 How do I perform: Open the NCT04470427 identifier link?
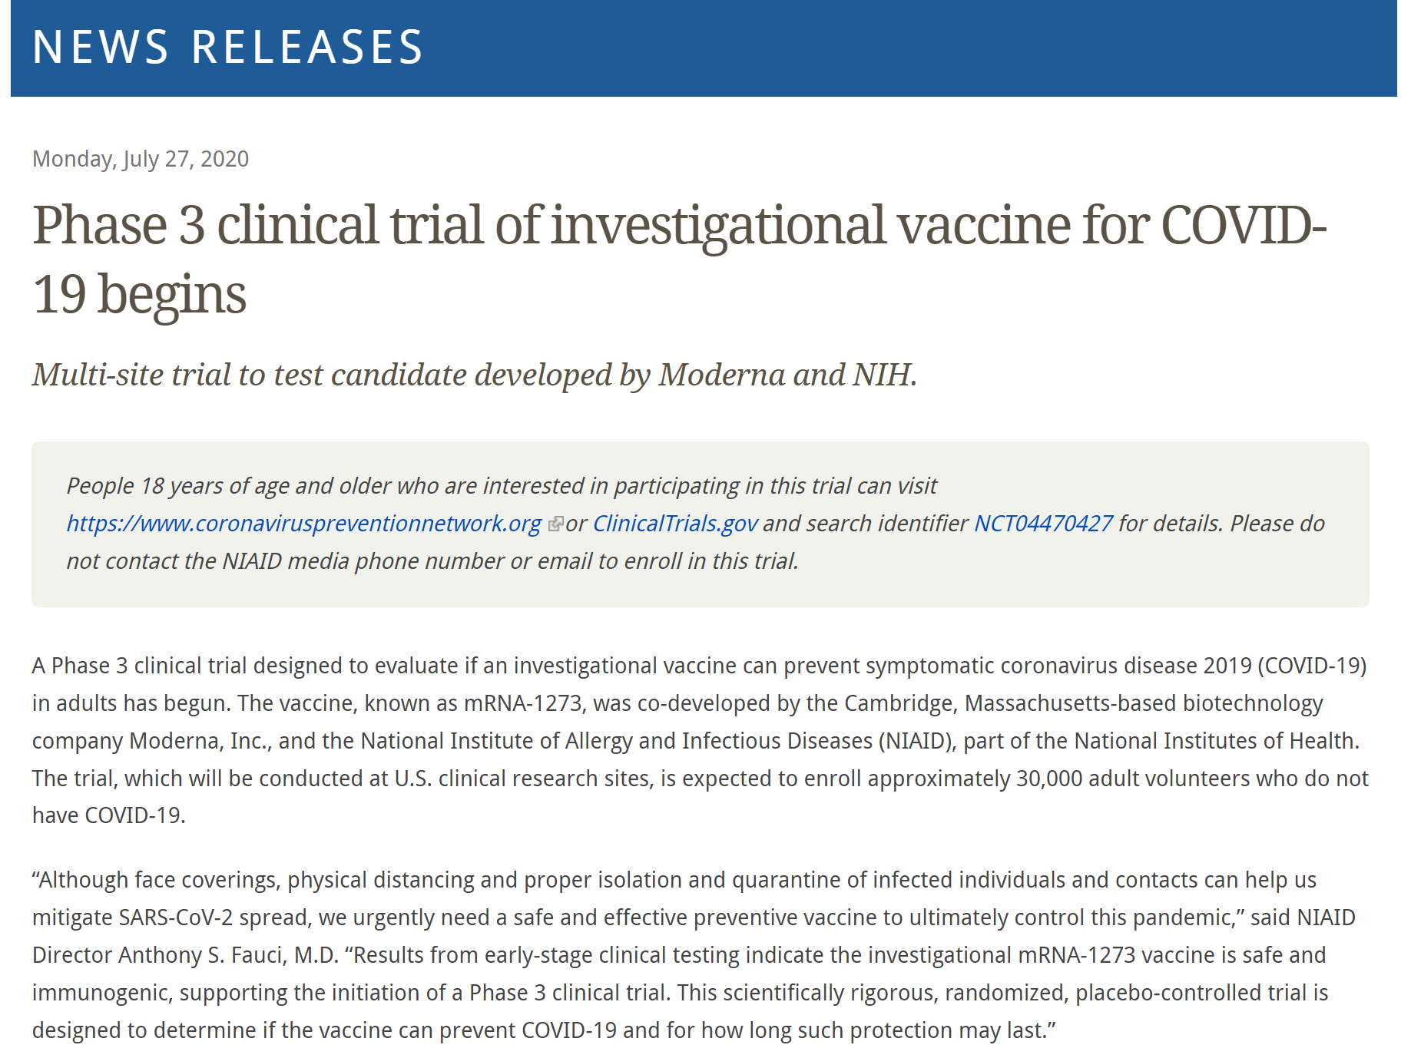1043,524
